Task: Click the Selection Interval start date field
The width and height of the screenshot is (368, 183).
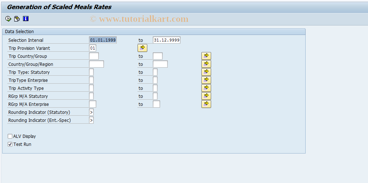Action: (103, 40)
